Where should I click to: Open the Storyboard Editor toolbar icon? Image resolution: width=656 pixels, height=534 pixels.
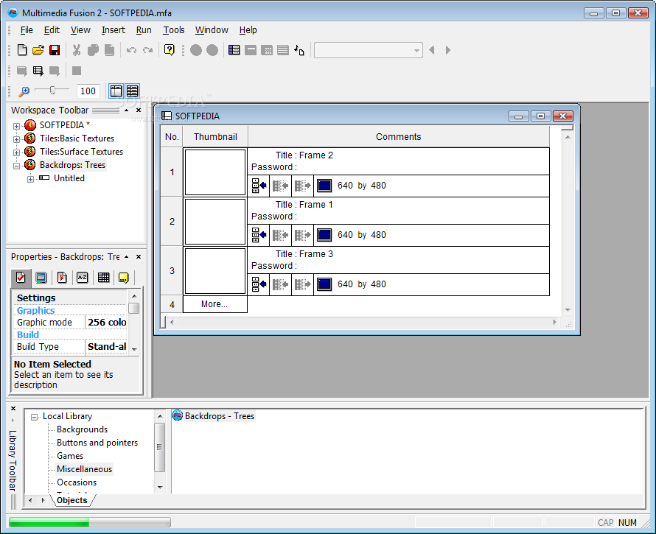[x=234, y=50]
